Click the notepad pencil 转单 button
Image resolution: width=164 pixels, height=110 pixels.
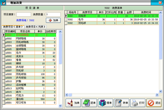122,103
